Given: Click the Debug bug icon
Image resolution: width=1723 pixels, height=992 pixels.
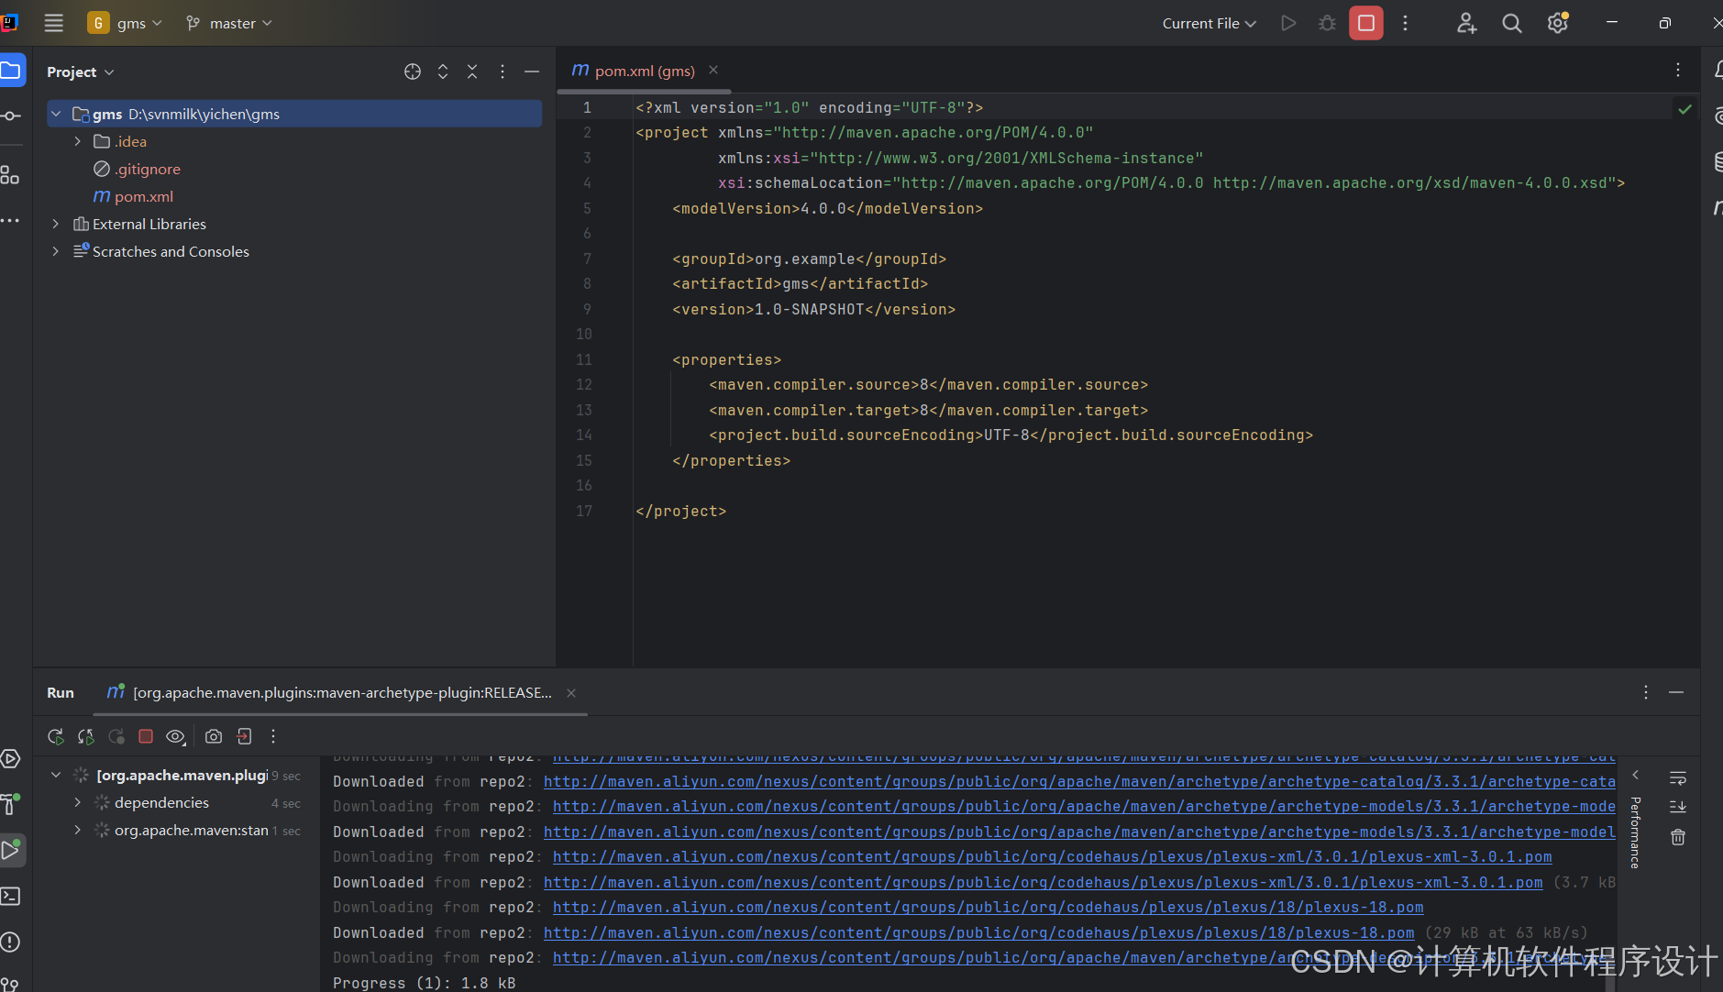Looking at the screenshot, I should pyautogui.click(x=1327, y=23).
